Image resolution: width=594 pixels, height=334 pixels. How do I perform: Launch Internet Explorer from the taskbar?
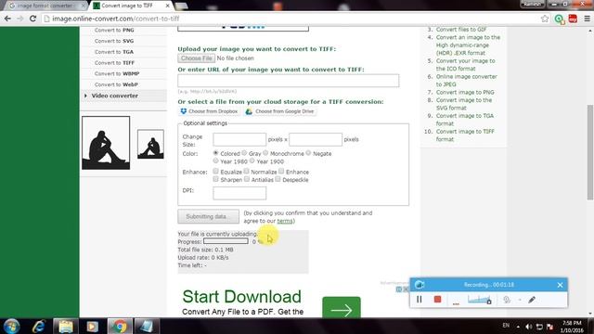[x=39, y=326]
